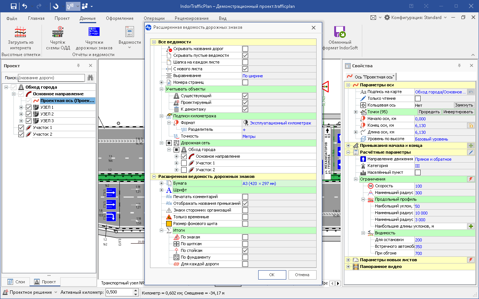
Task: Pin the Свойства panel
Action: 459,66
